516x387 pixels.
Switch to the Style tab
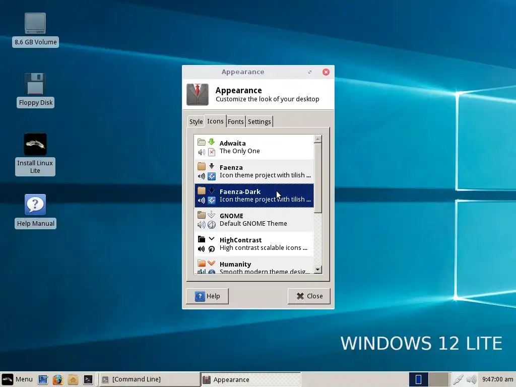coord(196,121)
